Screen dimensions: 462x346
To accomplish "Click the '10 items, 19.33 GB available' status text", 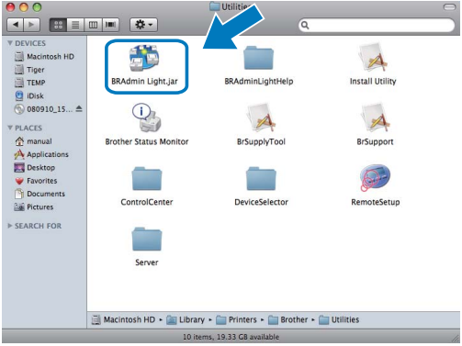I will tap(231, 337).
